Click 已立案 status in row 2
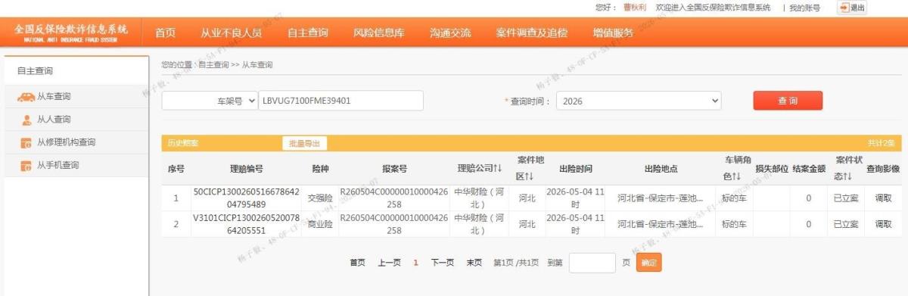The width and height of the screenshot is (908, 296). click(x=846, y=224)
